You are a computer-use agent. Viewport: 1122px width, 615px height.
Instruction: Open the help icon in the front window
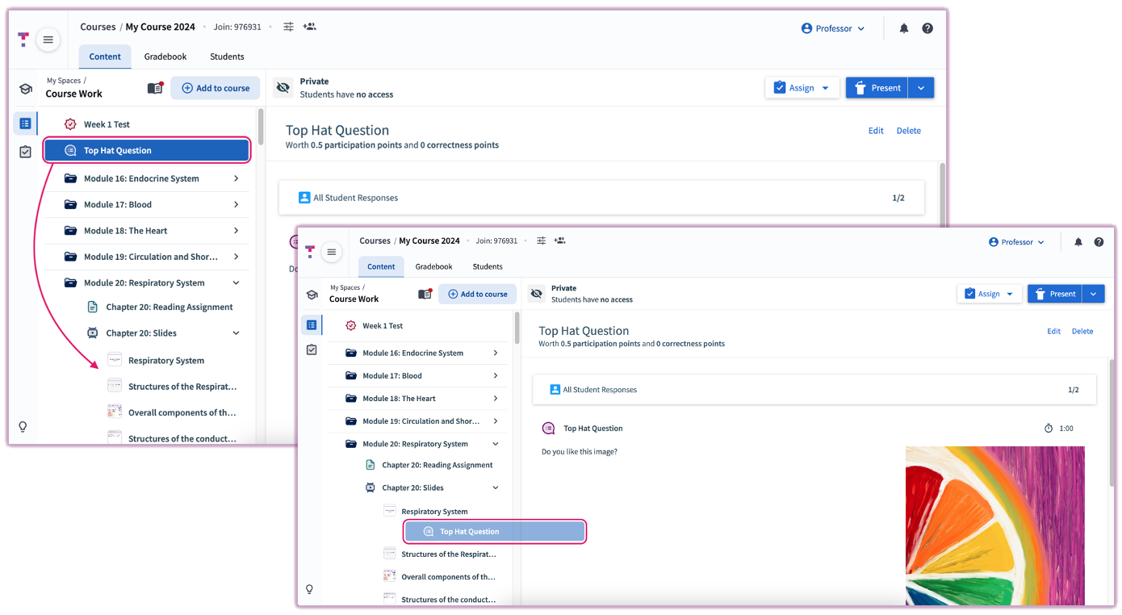(1099, 242)
